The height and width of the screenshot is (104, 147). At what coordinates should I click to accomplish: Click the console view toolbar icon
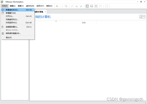pos(107,6)
